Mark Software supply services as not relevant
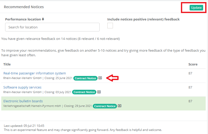 click(99, 92)
